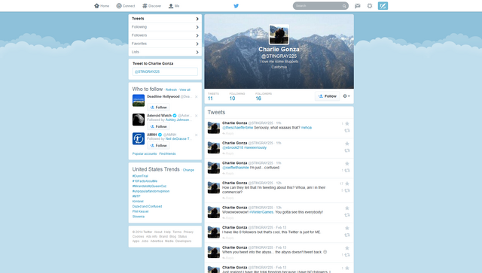The width and height of the screenshot is (482, 273).
Task: Favorite the #WinterGames tweet
Action: pyautogui.click(x=347, y=208)
